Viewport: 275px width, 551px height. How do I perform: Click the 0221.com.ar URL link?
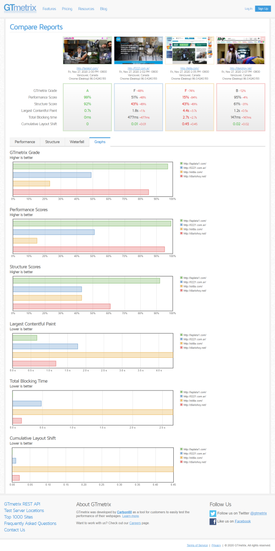coord(138,68)
